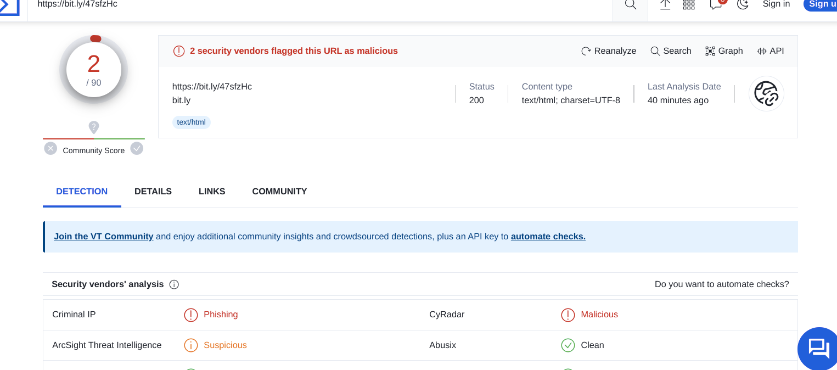The image size is (837, 370).
Task: Click the Sign in link
Action: (x=776, y=4)
